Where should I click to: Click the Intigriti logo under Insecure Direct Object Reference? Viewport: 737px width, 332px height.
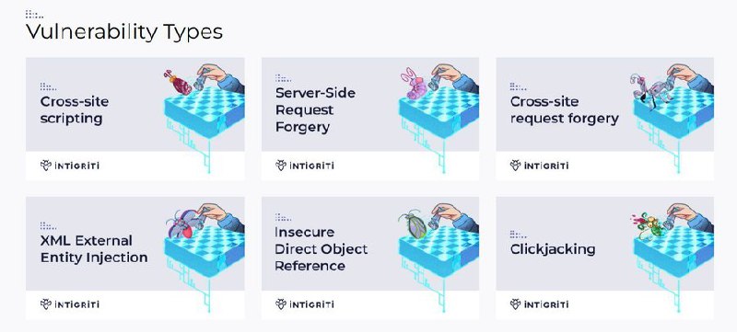click(305, 304)
